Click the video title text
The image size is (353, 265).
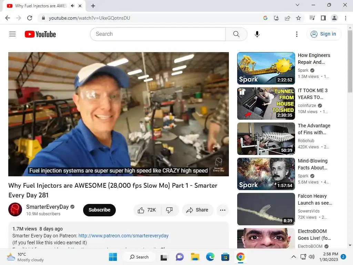(113, 190)
